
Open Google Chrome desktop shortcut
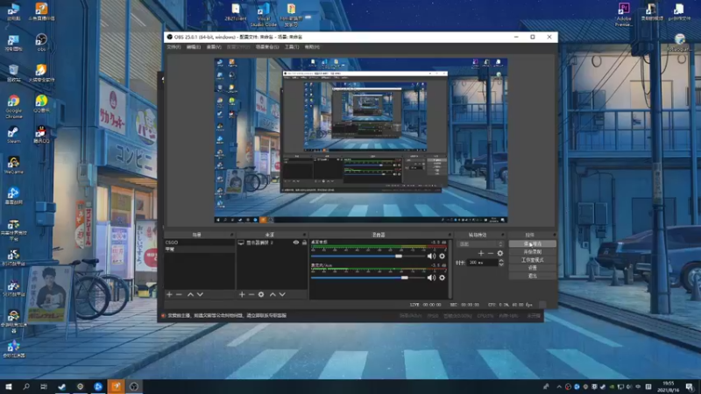(13, 106)
